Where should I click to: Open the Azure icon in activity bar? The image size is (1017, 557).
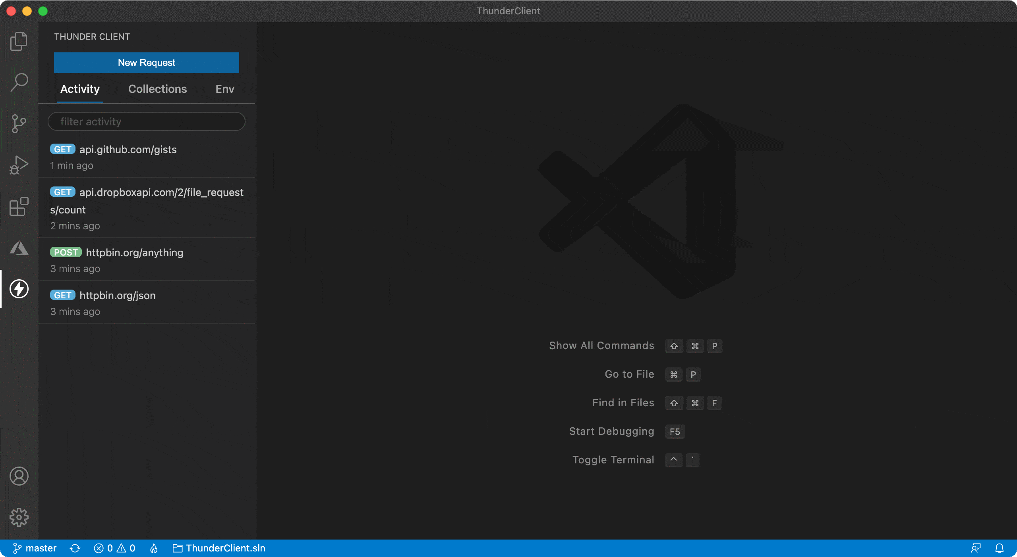click(x=19, y=248)
